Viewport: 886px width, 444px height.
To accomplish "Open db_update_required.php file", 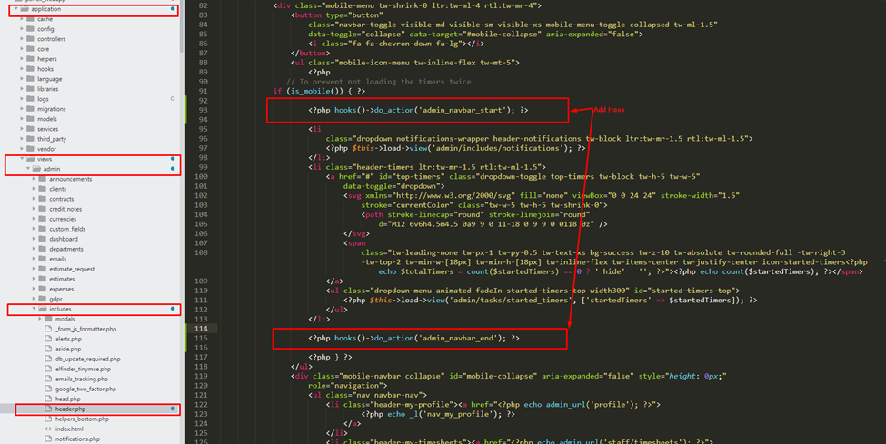I will 87,359.
